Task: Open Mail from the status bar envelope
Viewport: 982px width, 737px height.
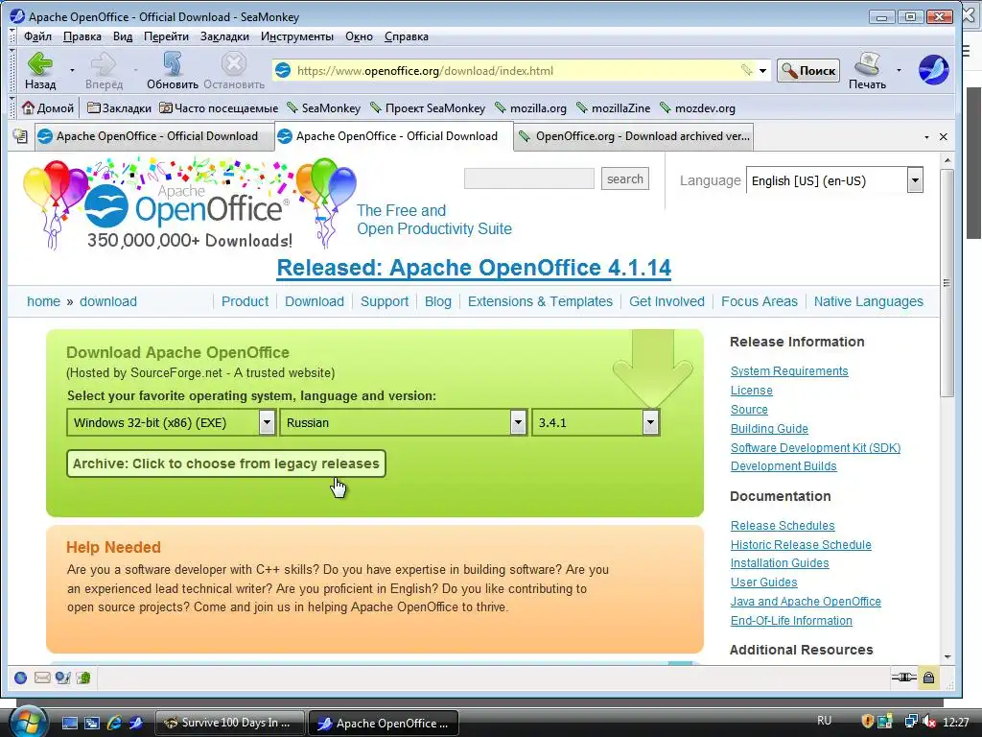Action: [42, 678]
